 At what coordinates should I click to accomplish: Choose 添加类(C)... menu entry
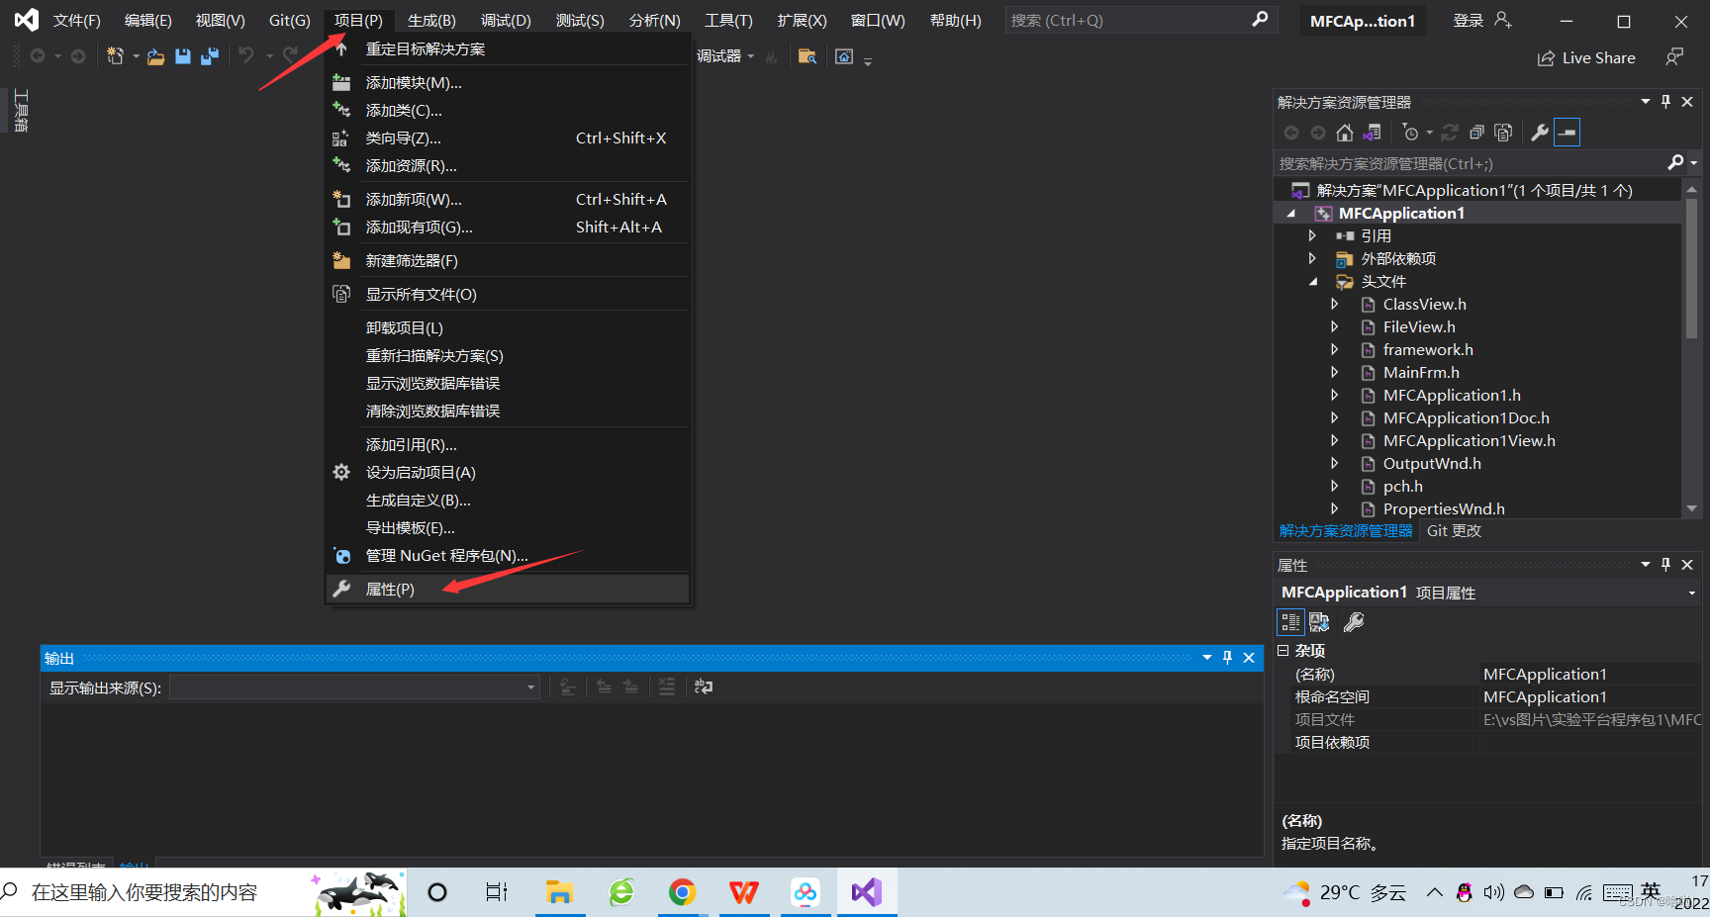(x=508, y=110)
